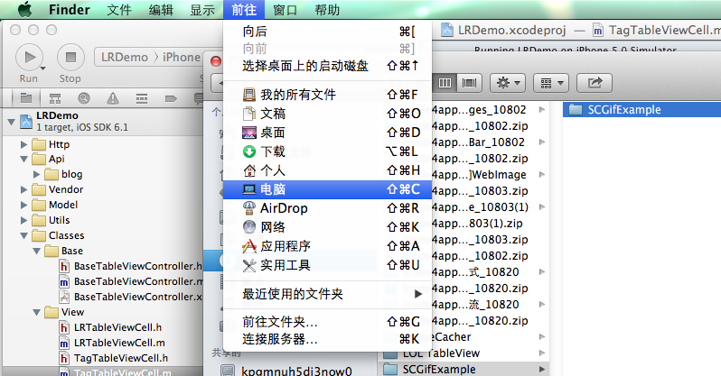The width and height of the screenshot is (721, 376).
Task: Open the Finder application menu
Action: [x=70, y=10]
